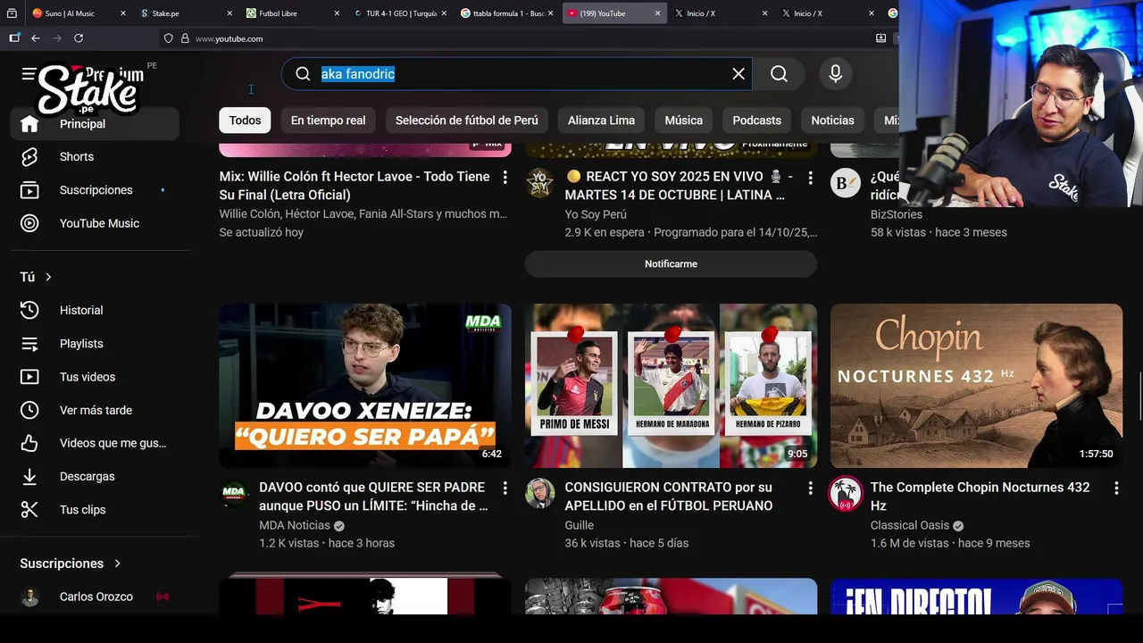Screen dimensions: 1143x643
Task: Click the Classical Oasis channel avatar
Action: point(845,494)
